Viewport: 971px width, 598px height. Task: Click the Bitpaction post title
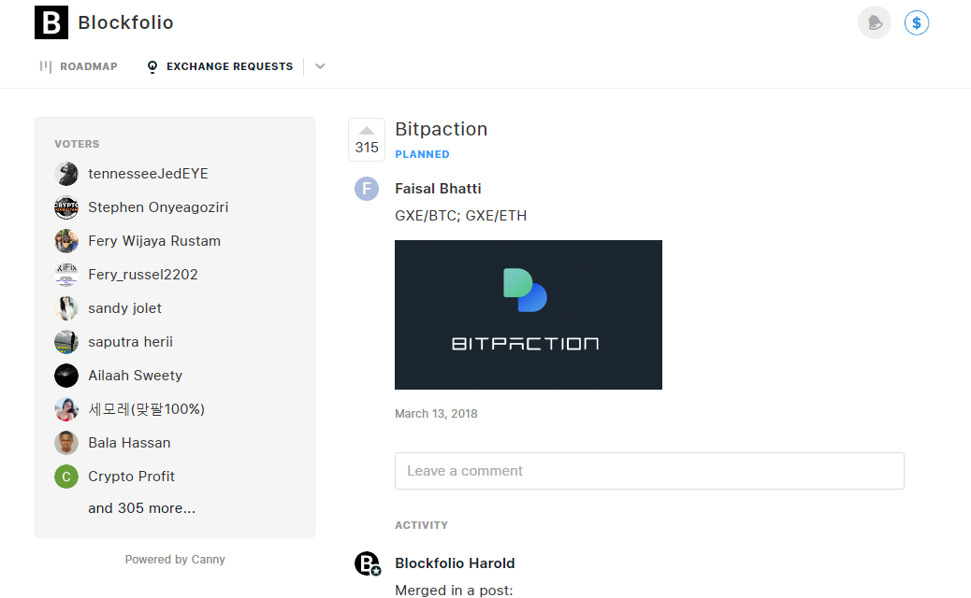coord(442,129)
